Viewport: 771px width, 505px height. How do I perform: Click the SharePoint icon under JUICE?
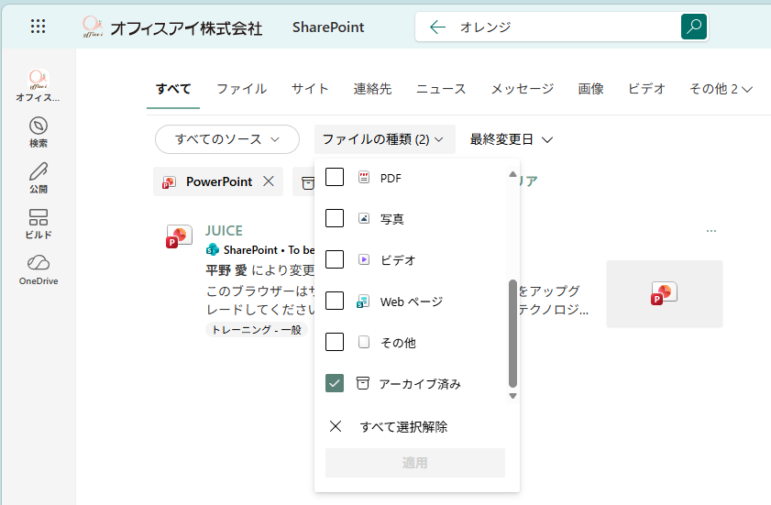point(213,250)
